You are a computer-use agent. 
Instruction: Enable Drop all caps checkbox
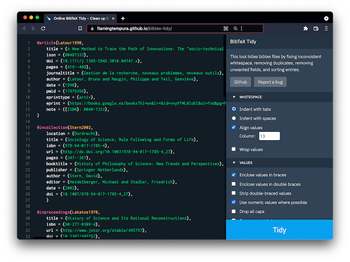coord(234,211)
